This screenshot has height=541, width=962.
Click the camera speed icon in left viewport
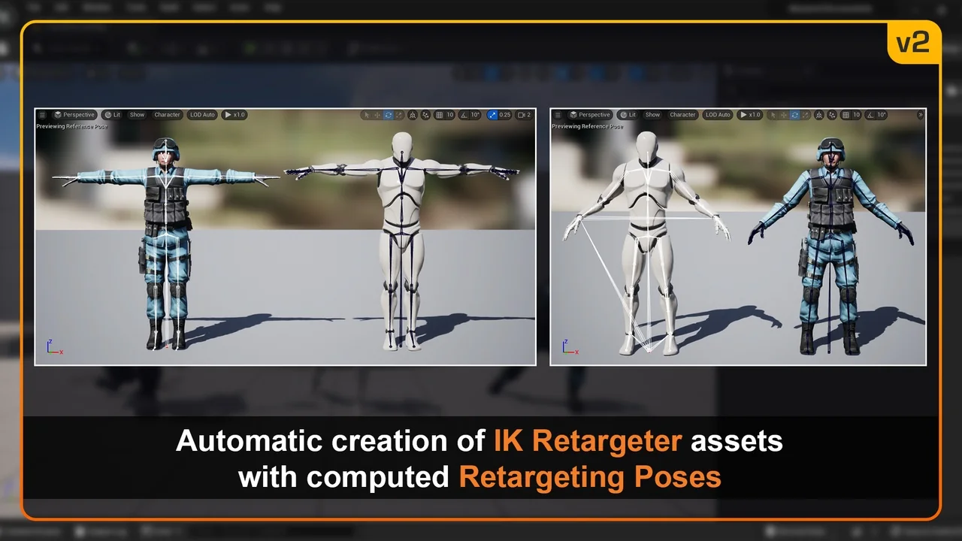click(522, 115)
